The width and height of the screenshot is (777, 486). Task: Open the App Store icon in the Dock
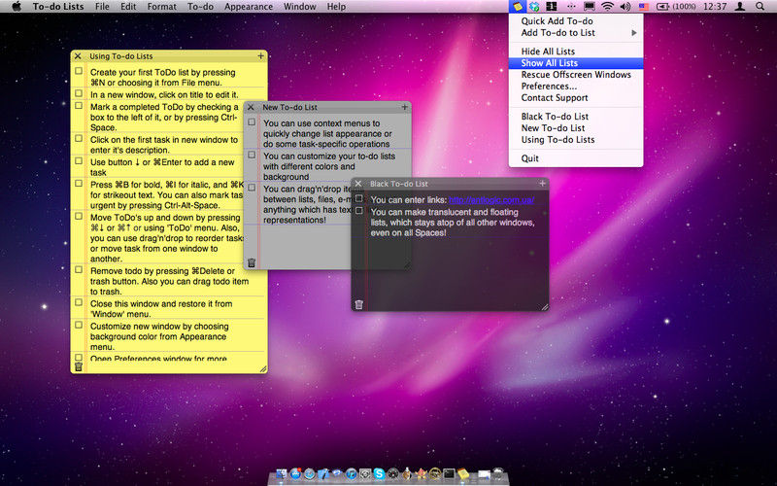coord(296,473)
